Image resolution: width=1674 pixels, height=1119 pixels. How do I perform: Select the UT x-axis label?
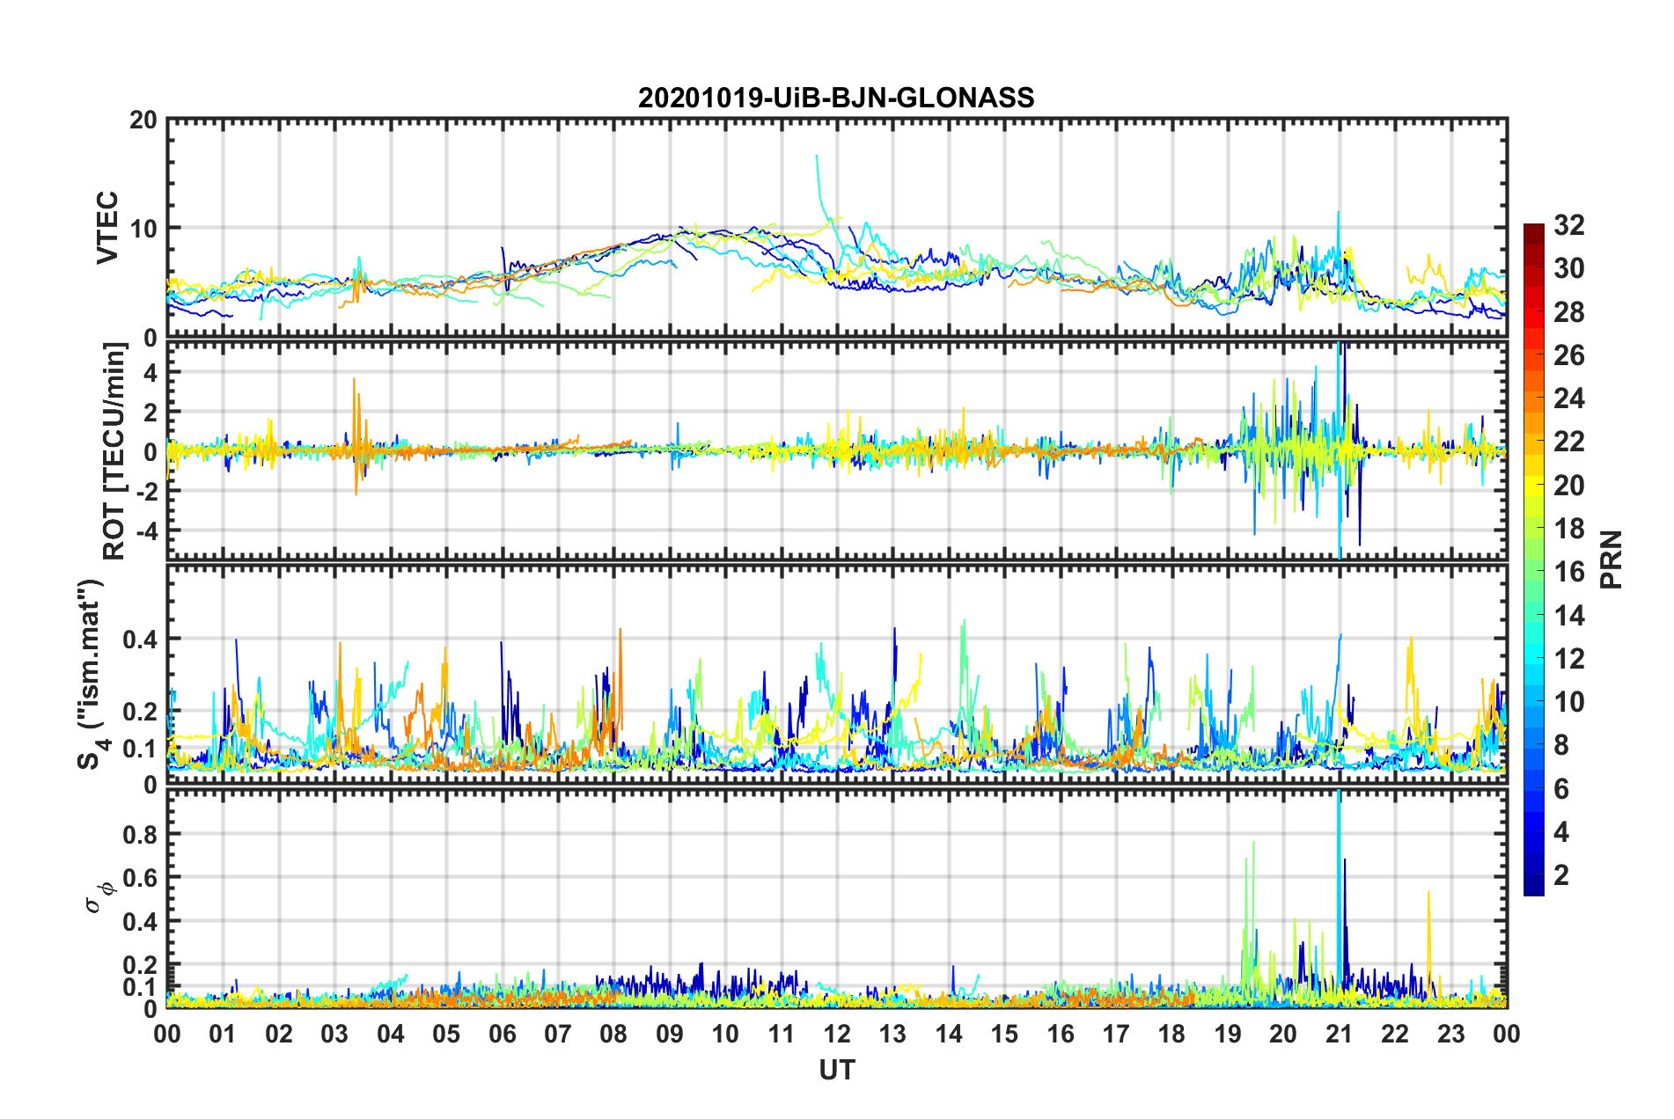tap(837, 1070)
